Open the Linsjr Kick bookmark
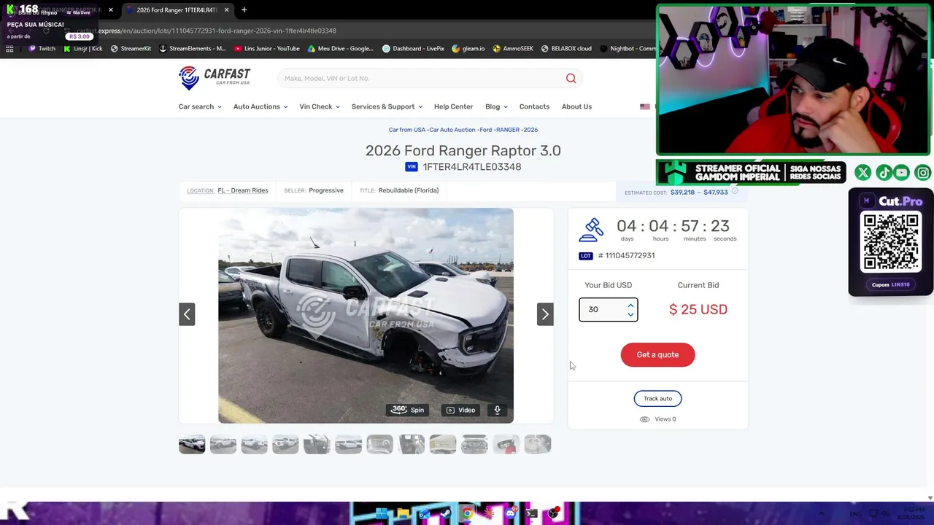The height and width of the screenshot is (525, 934). pos(82,49)
